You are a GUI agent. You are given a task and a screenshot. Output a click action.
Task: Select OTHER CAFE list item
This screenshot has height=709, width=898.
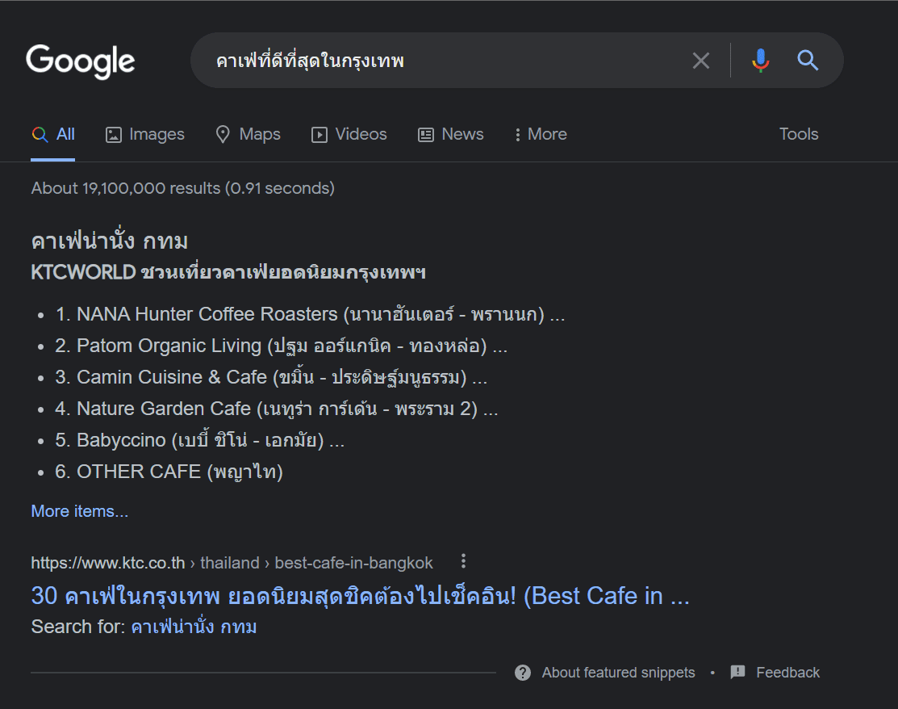tap(169, 472)
